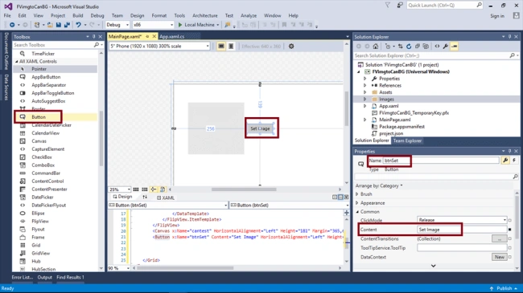Click Sign in link

coord(497,16)
